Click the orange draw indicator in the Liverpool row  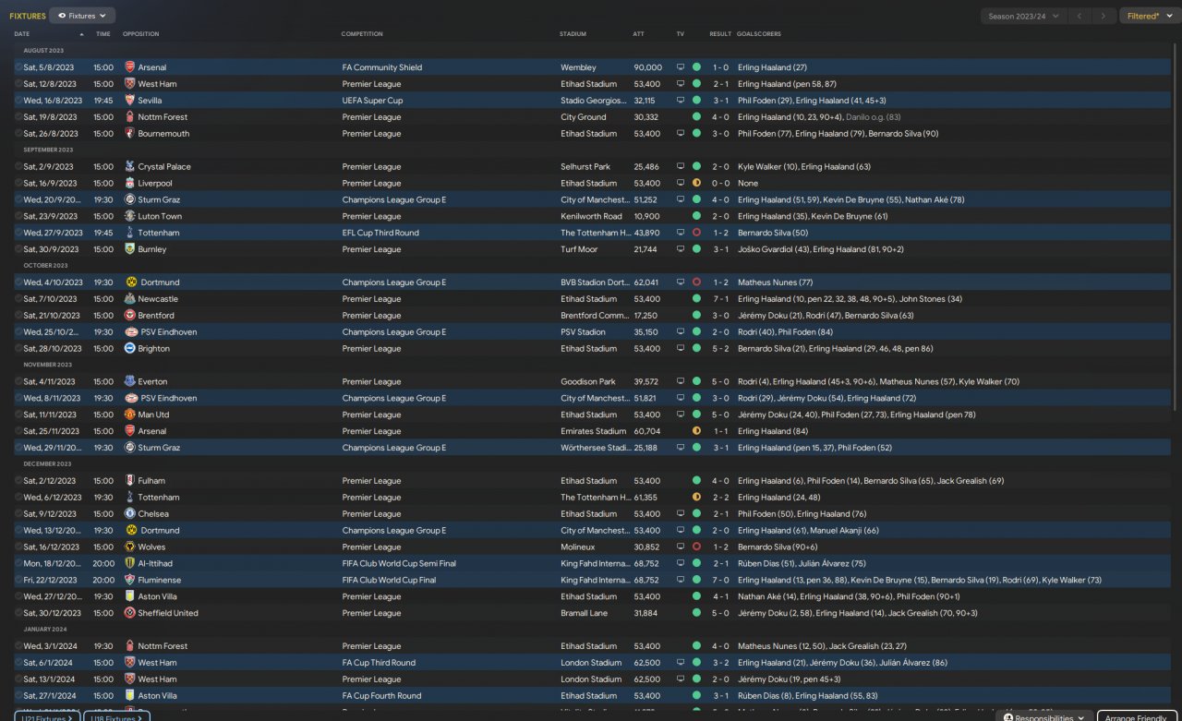[696, 184]
